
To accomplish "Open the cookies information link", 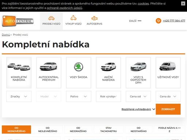I will coord(143,4).
